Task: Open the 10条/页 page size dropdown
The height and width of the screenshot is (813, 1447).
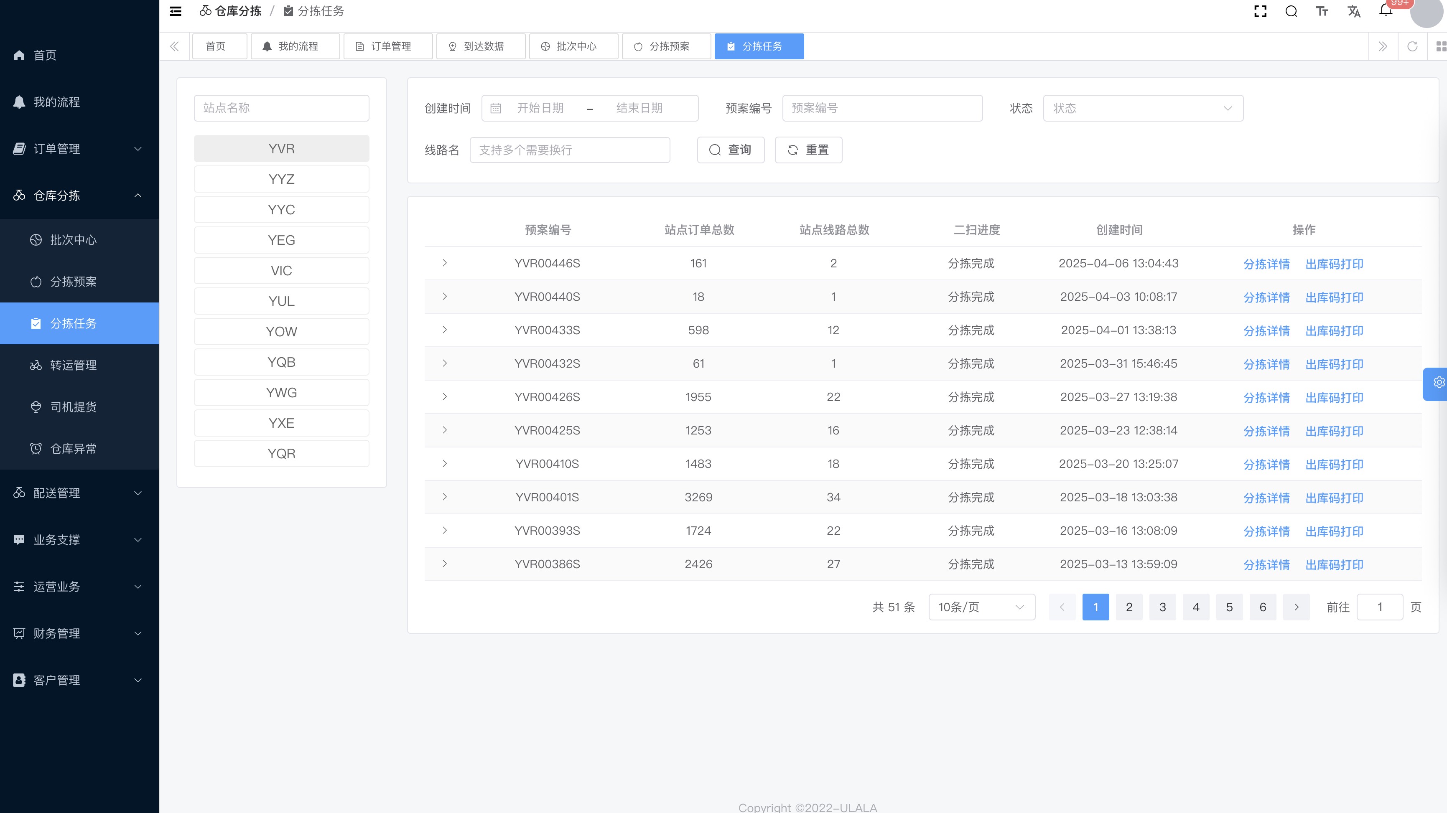Action: pos(981,607)
